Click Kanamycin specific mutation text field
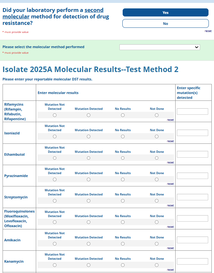Image resolution: width=214 pixels, height=273 pixels. tap(192, 261)
